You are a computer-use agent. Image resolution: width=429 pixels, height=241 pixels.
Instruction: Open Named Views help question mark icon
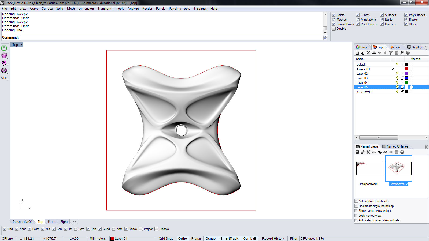point(402,152)
